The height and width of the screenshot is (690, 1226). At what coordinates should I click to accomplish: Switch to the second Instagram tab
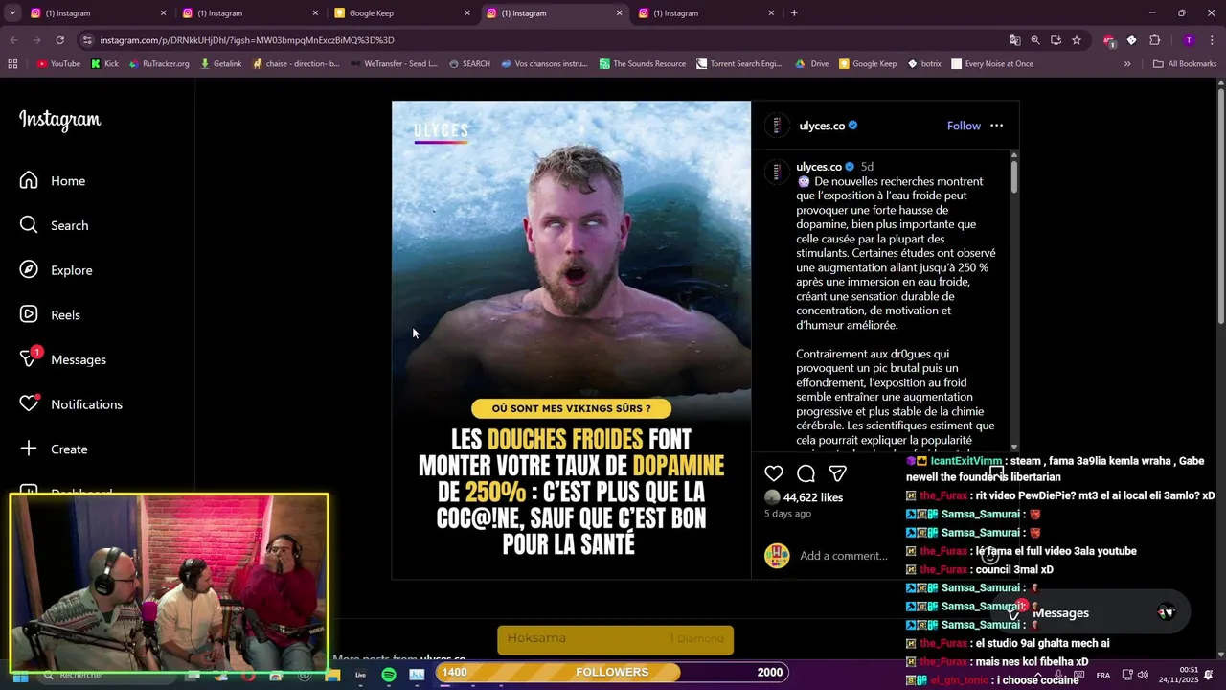249,13
